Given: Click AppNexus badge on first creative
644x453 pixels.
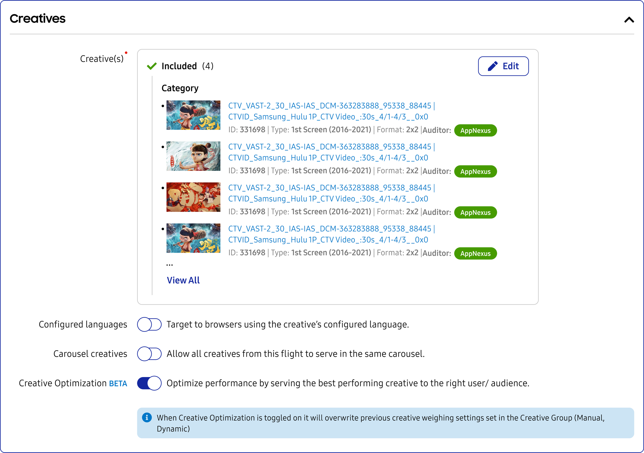Looking at the screenshot, I should (x=475, y=130).
